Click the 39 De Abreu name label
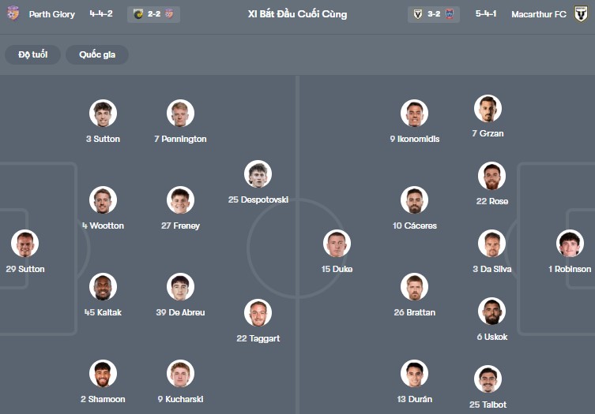The height and width of the screenshot is (414, 595). point(180,312)
